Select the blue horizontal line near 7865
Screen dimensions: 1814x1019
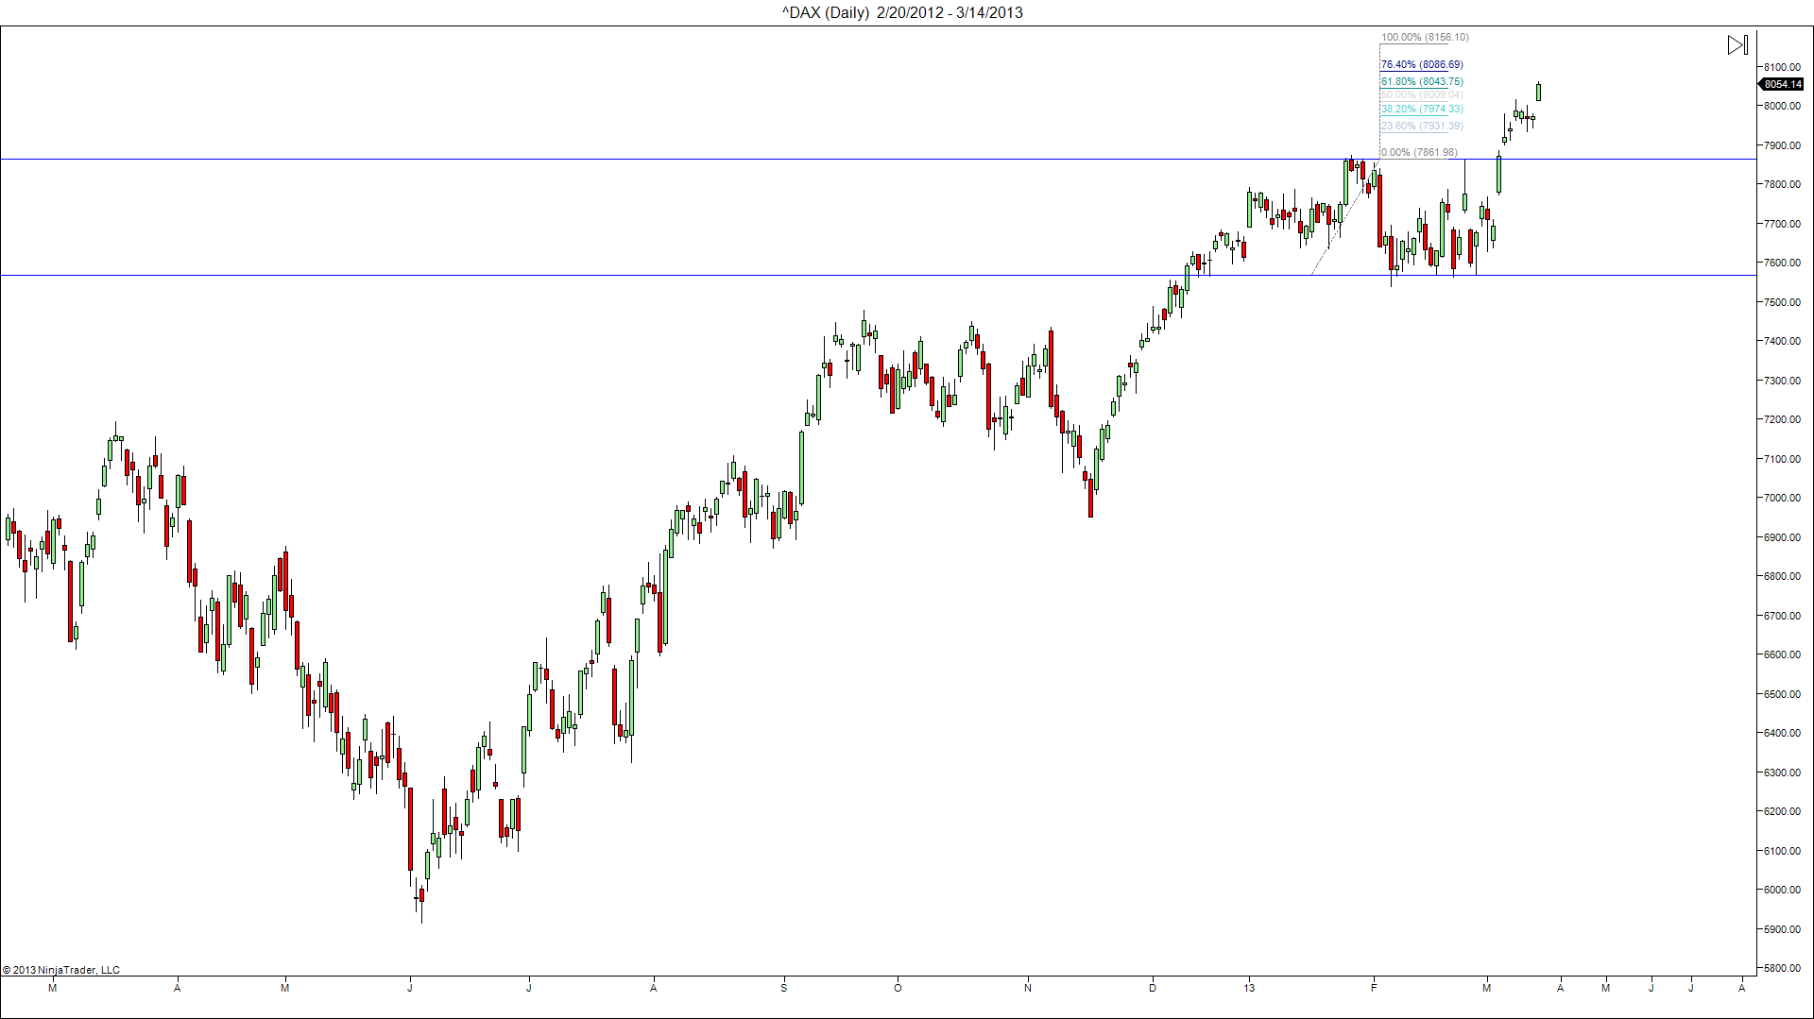point(878,159)
